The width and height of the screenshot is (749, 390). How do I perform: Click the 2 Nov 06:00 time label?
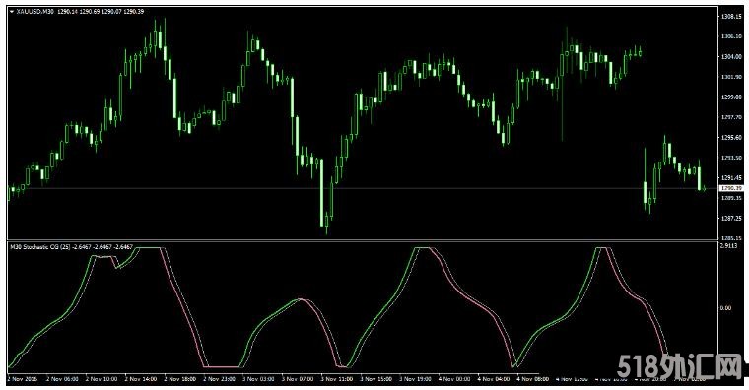click(x=62, y=379)
